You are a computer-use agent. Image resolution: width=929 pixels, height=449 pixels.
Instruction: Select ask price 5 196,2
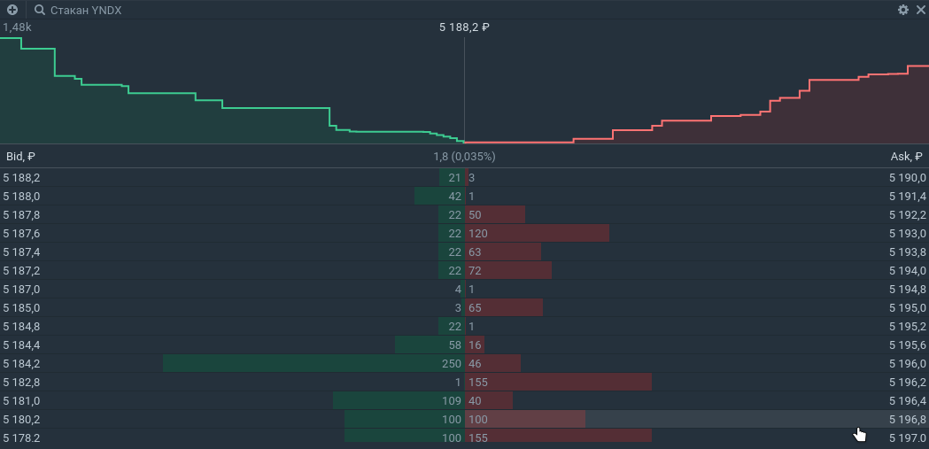(907, 382)
